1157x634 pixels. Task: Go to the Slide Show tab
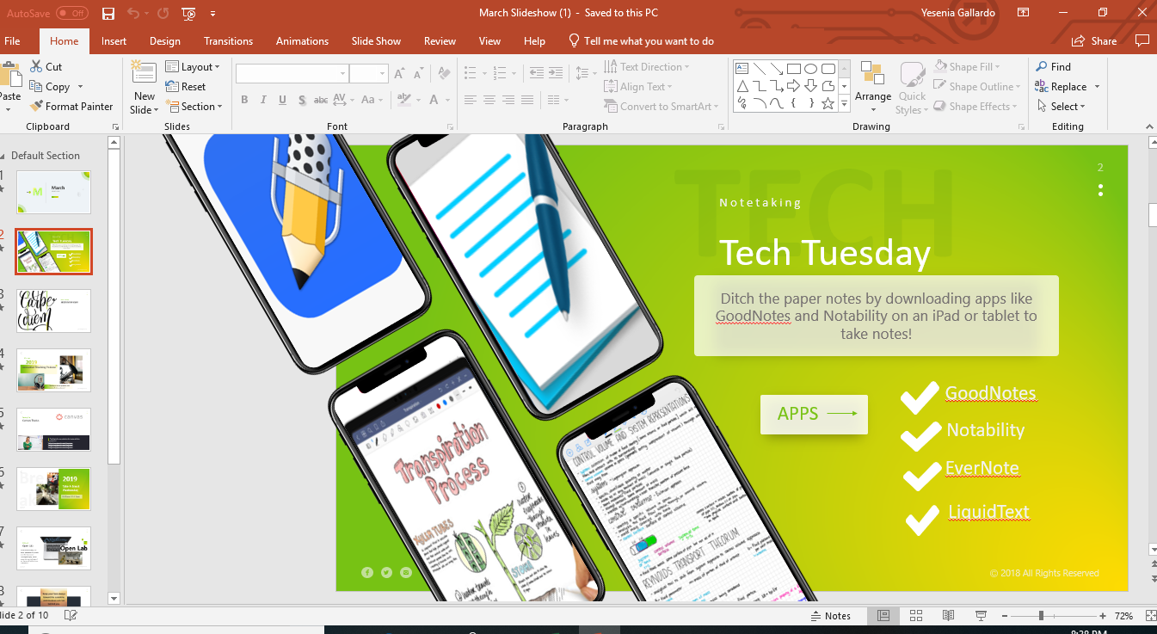click(376, 41)
